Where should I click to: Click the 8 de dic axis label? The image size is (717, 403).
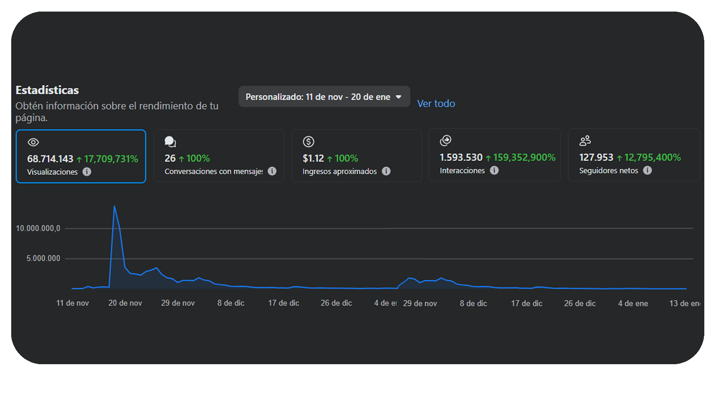coord(230,303)
